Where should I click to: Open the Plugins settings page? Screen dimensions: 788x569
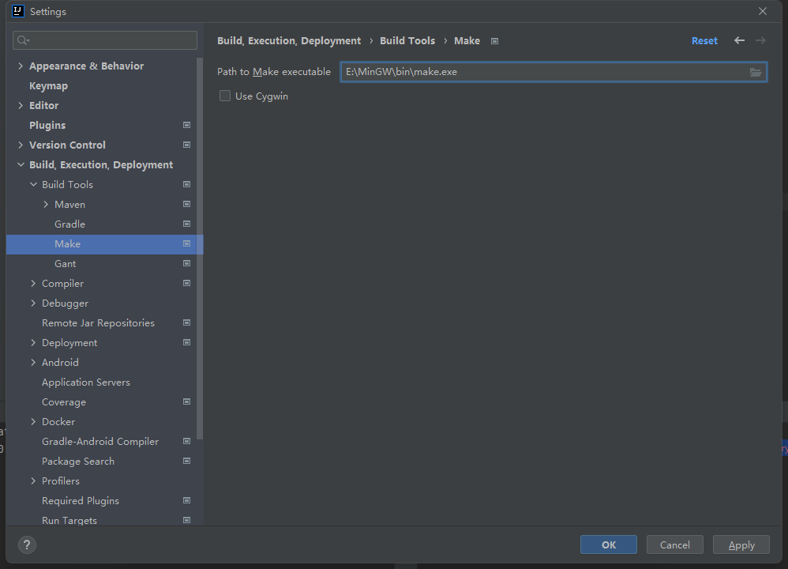(47, 126)
